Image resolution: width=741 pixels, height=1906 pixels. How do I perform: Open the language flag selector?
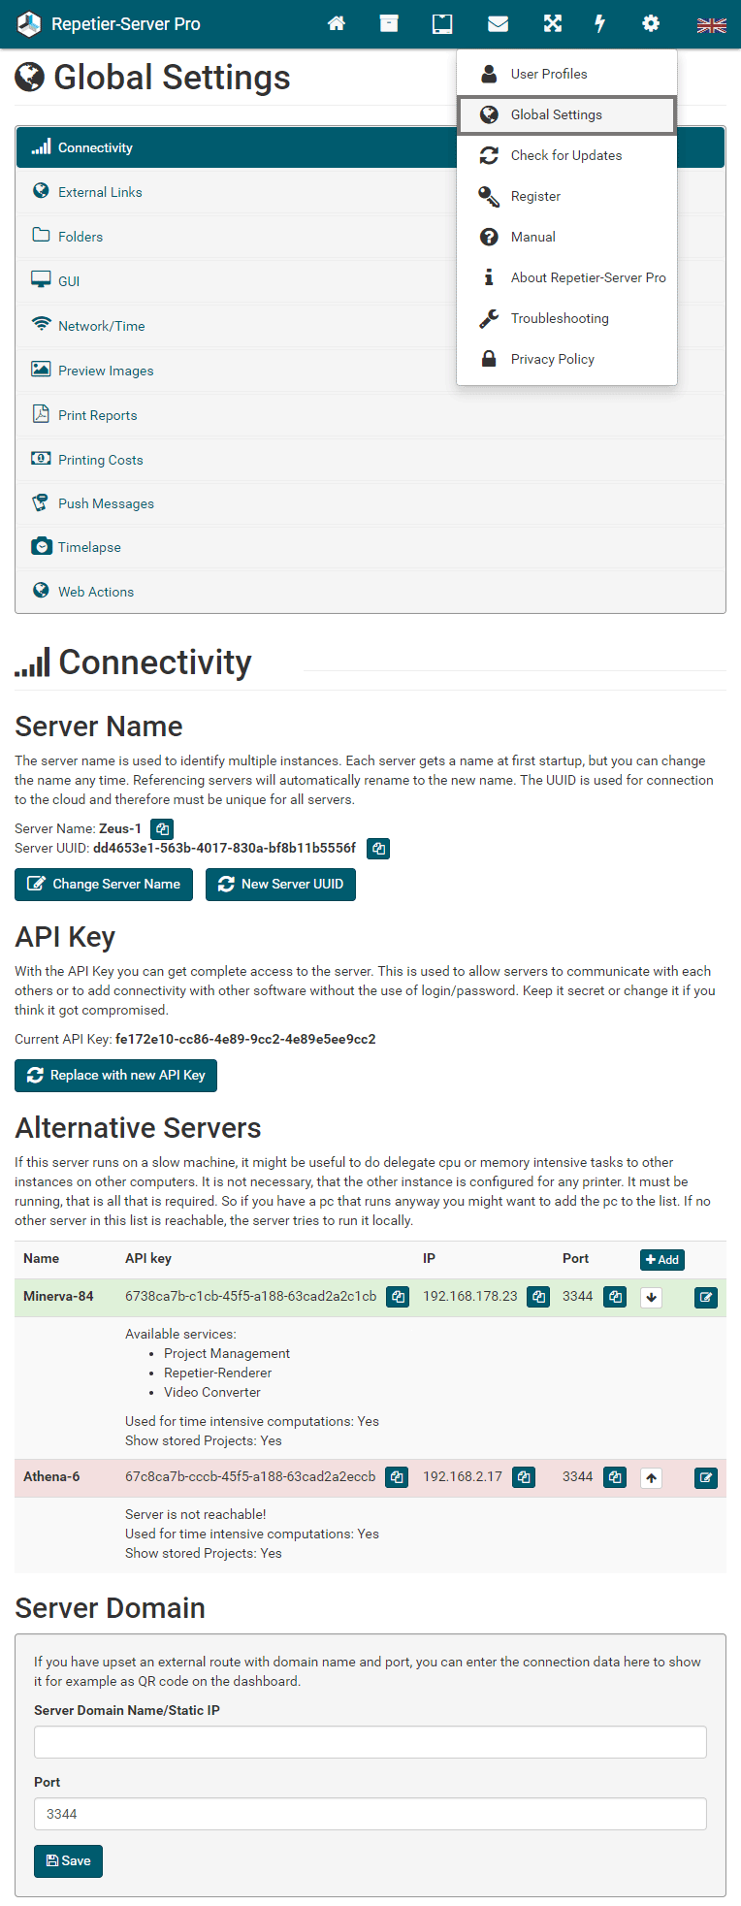click(x=711, y=25)
